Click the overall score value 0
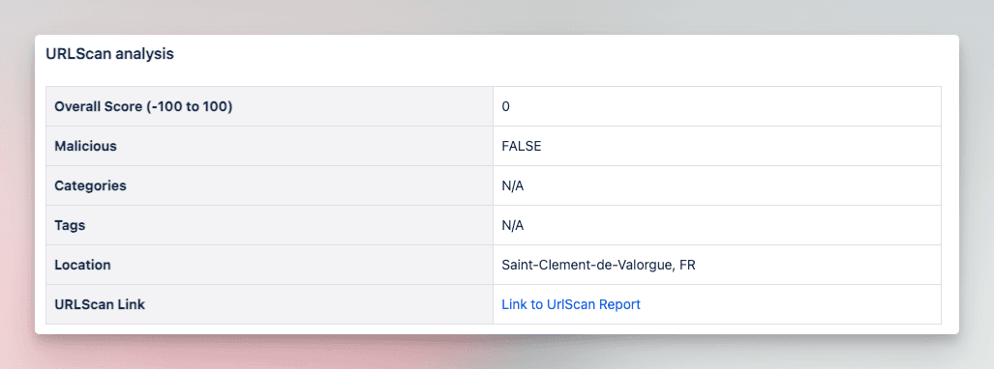Screen dimensions: 994x369 pyautogui.click(x=505, y=107)
